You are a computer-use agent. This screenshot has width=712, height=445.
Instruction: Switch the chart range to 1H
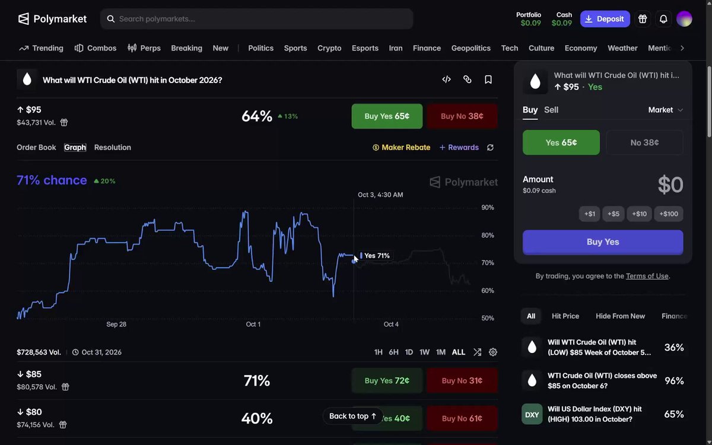point(379,352)
